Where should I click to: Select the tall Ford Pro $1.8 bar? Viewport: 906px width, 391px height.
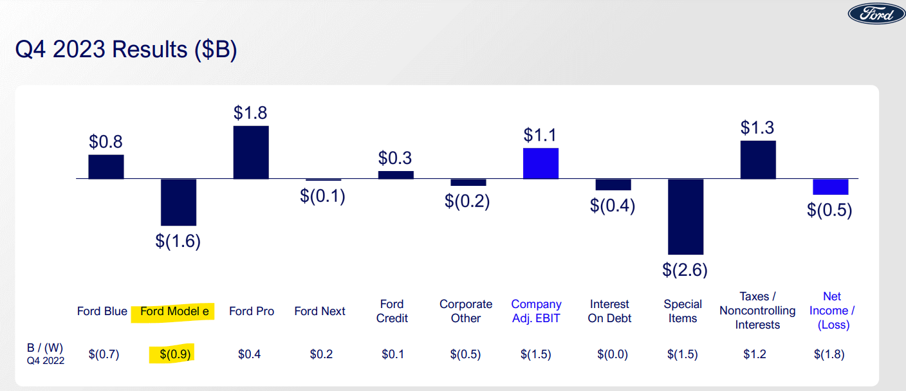(x=251, y=152)
